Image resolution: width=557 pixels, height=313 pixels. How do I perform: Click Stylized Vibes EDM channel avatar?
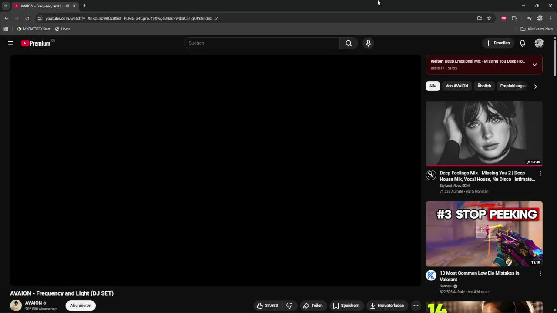[431, 175]
